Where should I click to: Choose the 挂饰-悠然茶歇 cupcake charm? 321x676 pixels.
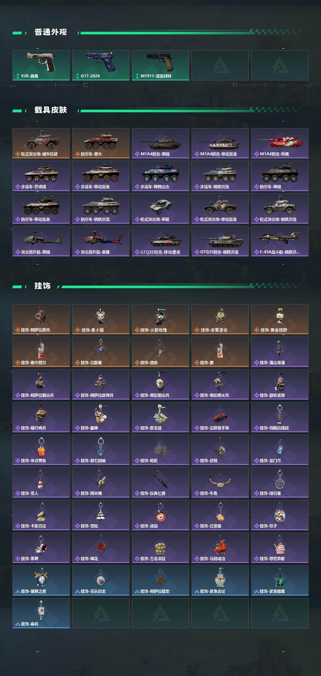point(280,548)
